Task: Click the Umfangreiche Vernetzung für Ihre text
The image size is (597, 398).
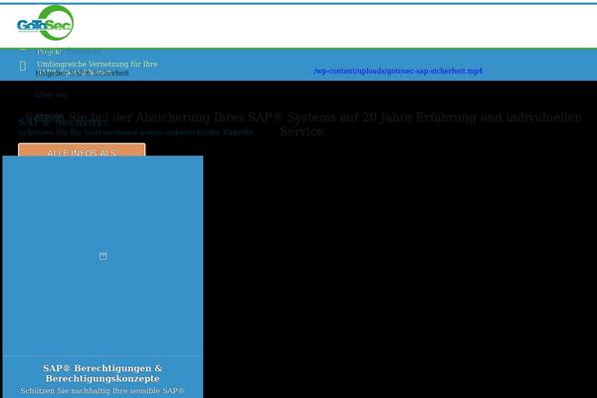Action: tap(98, 64)
